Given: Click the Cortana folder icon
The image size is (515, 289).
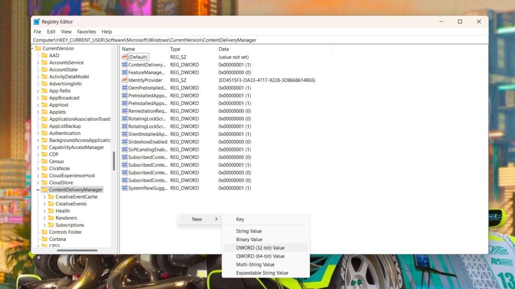Looking at the screenshot, I should click(x=44, y=239).
